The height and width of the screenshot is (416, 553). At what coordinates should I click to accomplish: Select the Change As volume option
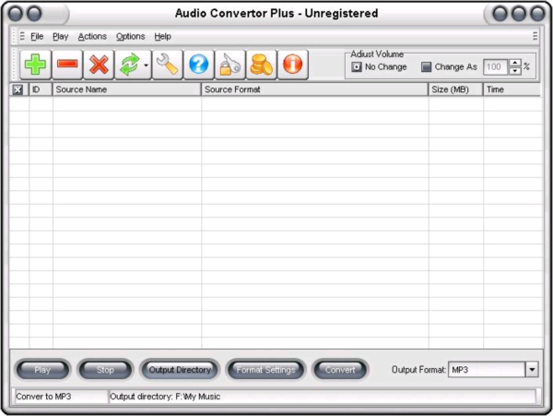click(426, 67)
